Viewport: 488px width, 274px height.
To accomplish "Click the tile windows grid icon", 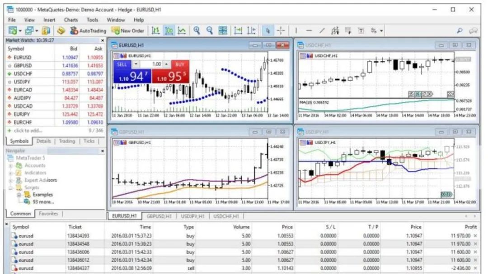I will tap(223, 31).
